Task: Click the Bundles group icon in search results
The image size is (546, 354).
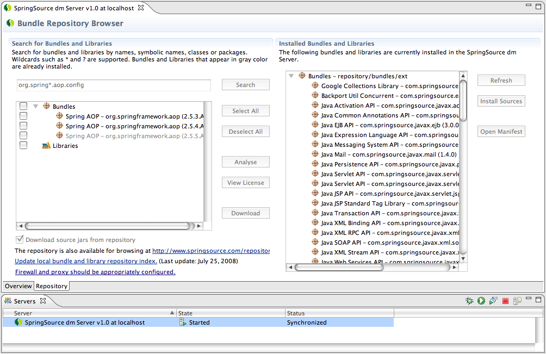Action: [46, 106]
